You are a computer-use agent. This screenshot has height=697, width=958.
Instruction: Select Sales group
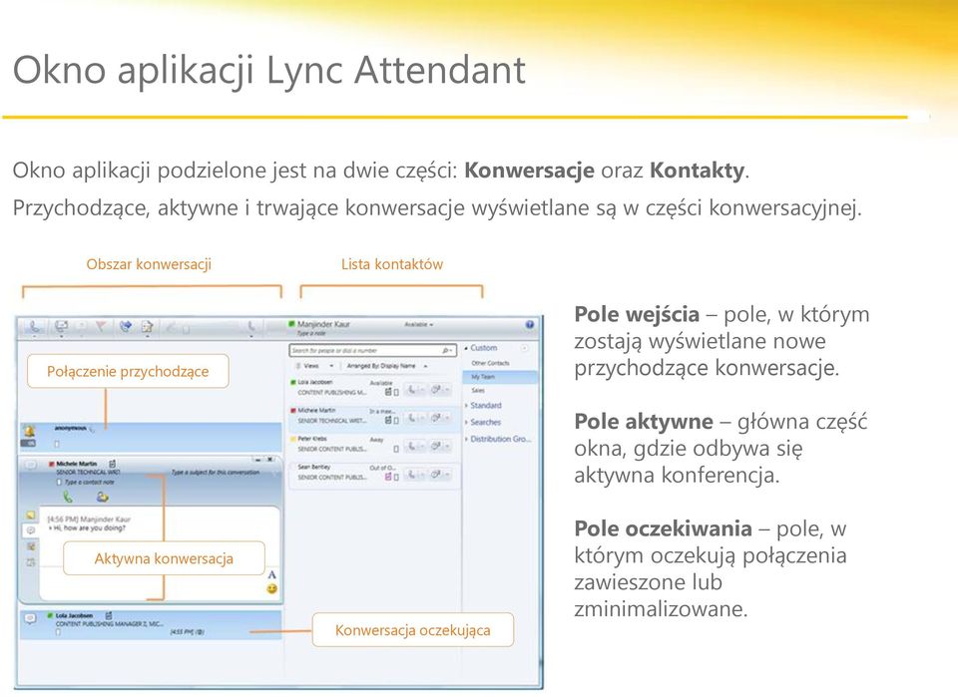tap(478, 391)
